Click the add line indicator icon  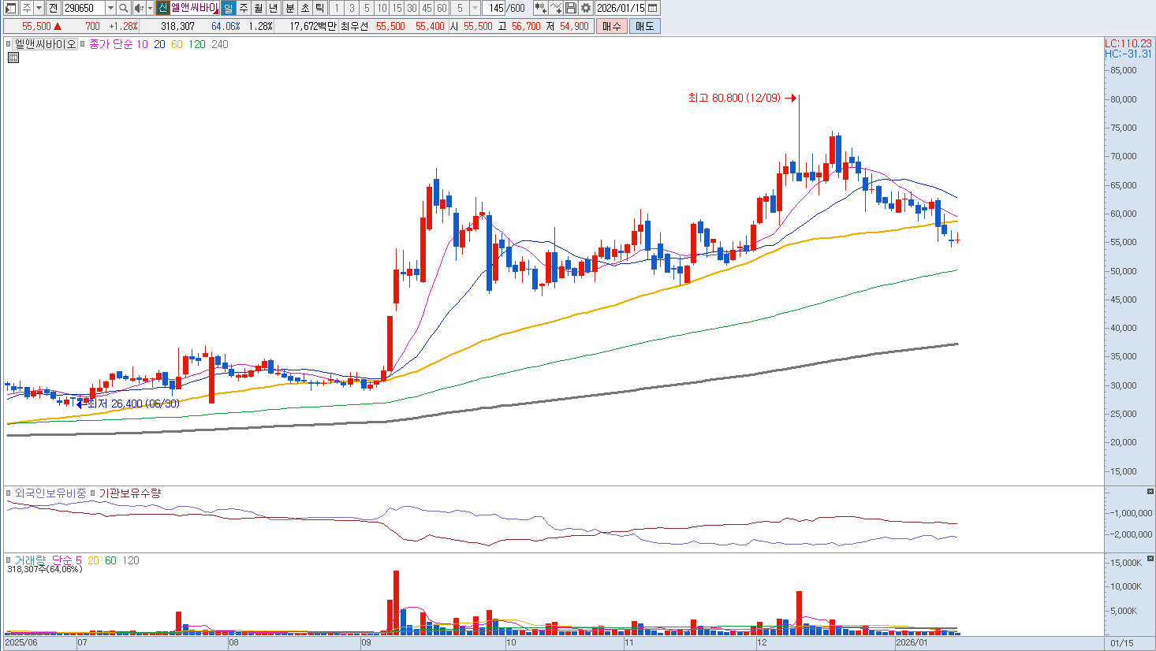coord(556,8)
